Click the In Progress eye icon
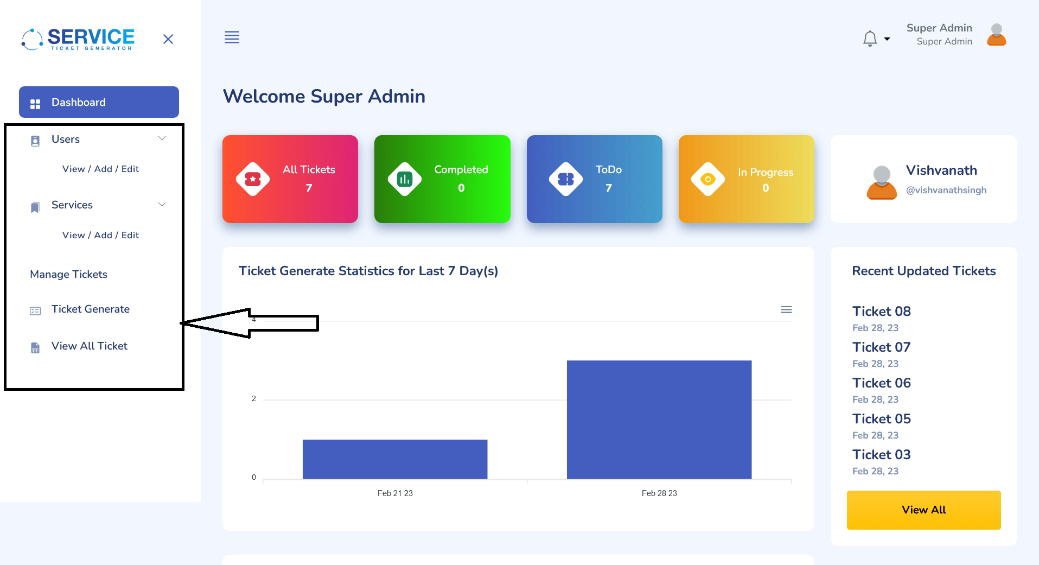This screenshot has width=1039, height=565. coord(707,179)
